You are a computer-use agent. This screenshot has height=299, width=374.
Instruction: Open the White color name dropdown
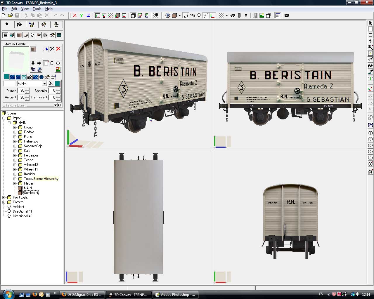tap(44, 84)
